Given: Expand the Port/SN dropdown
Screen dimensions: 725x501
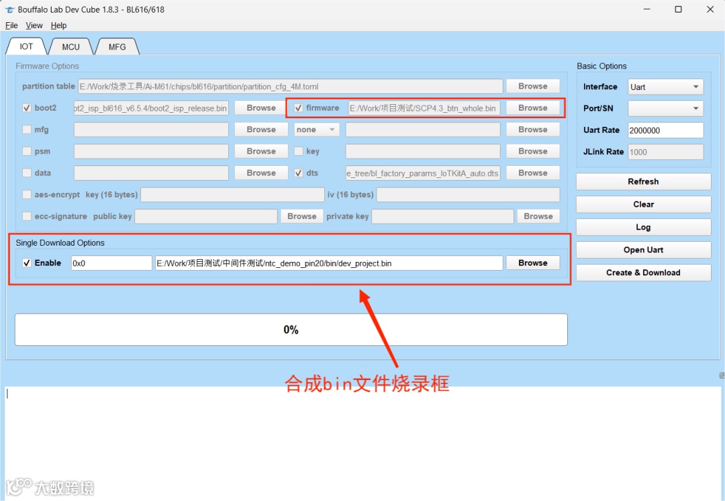Looking at the screenshot, I should click(664, 108).
